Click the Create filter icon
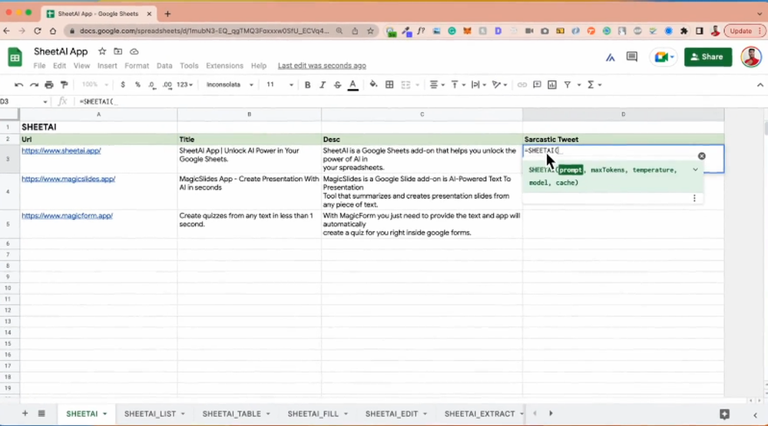Viewport: 768px width, 426px height. (568, 84)
